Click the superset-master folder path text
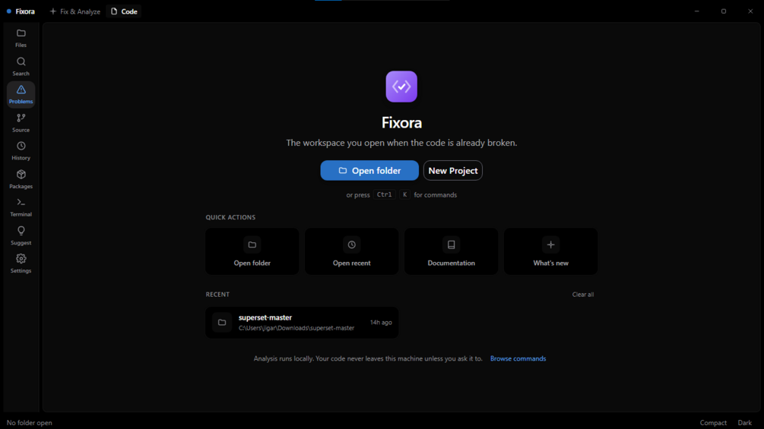The width and height of the screenshot is (764, 429). (x=296, y=328)
